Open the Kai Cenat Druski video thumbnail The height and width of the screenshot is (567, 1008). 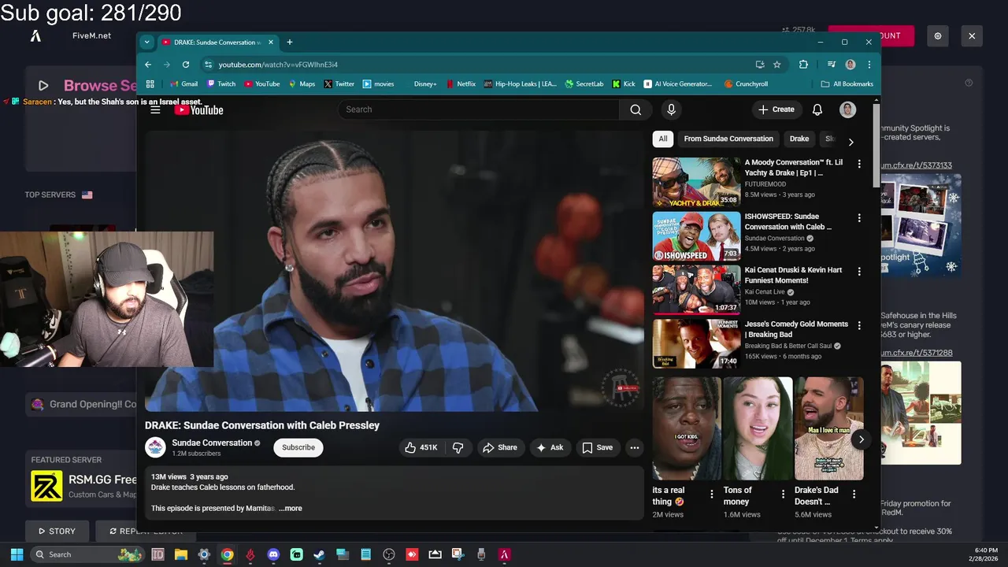click(x=696, y=290)
